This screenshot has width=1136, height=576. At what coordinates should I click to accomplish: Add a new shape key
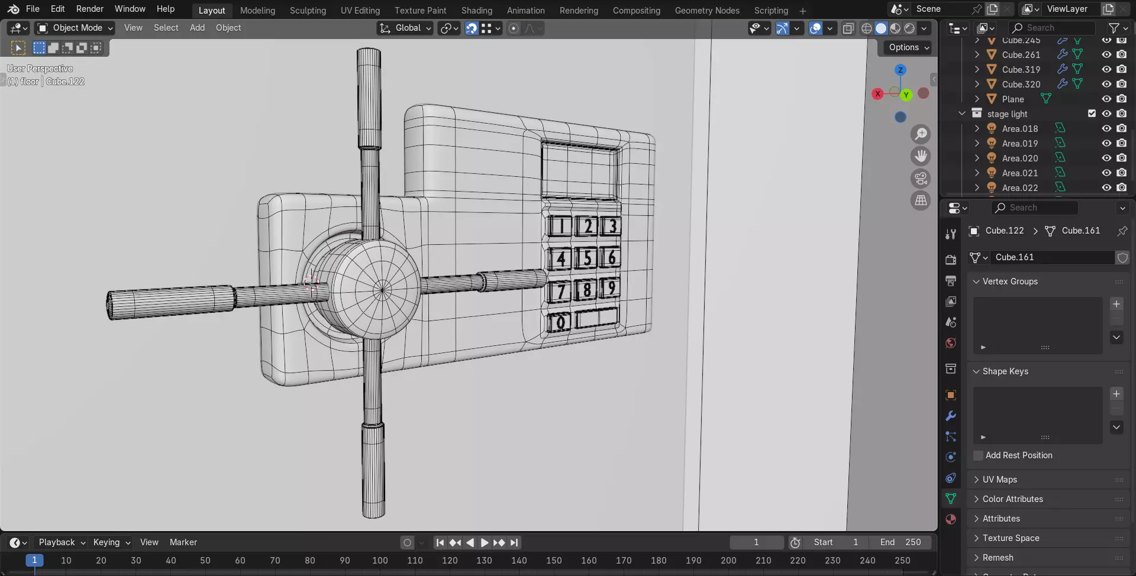click(x=1116, y=394)
